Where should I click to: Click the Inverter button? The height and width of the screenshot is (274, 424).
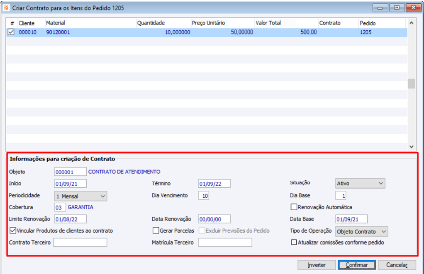click(x=317, y=265)
